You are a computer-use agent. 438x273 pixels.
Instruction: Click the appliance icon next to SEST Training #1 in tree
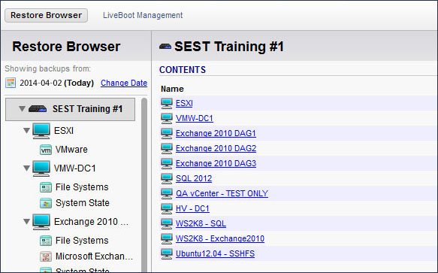(x=38, y=109)
